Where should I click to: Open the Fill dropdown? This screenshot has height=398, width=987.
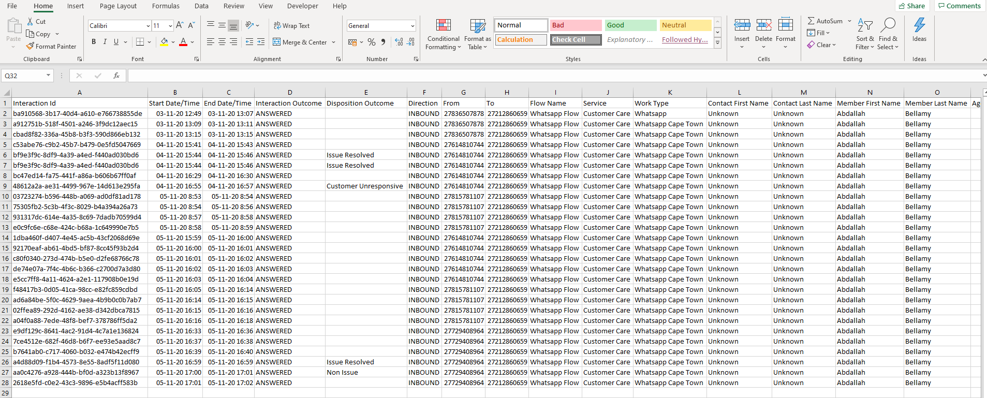[x=818, y=33]
